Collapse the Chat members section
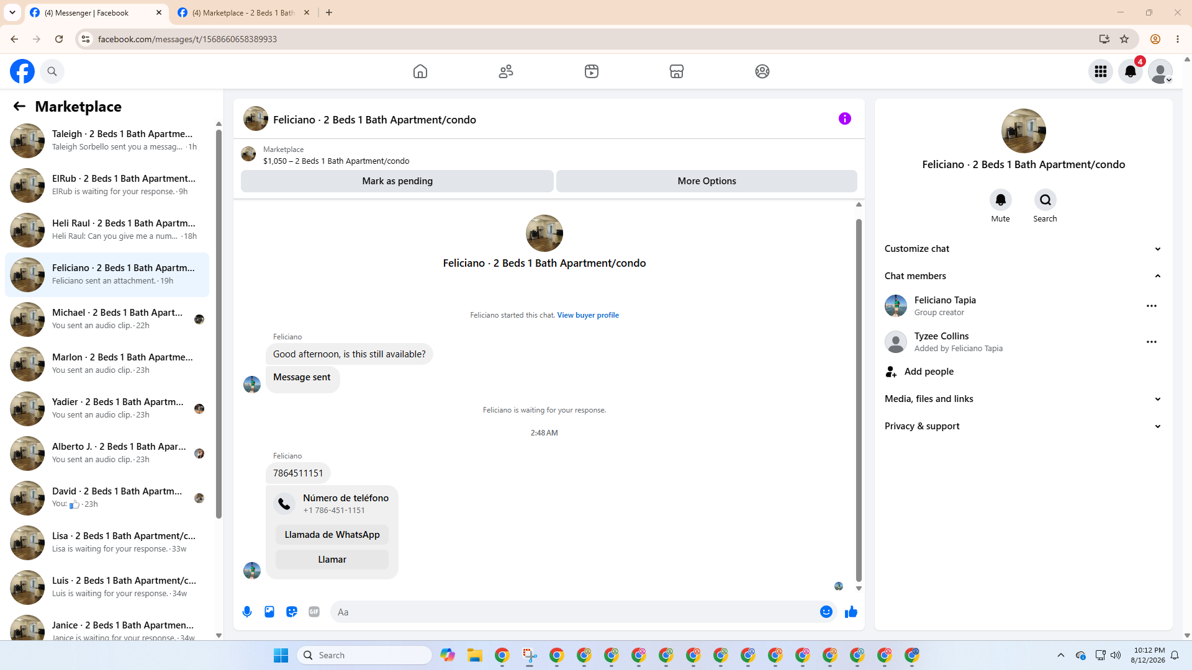Viewport: 1192px width, 670px height. [1023, 276]
